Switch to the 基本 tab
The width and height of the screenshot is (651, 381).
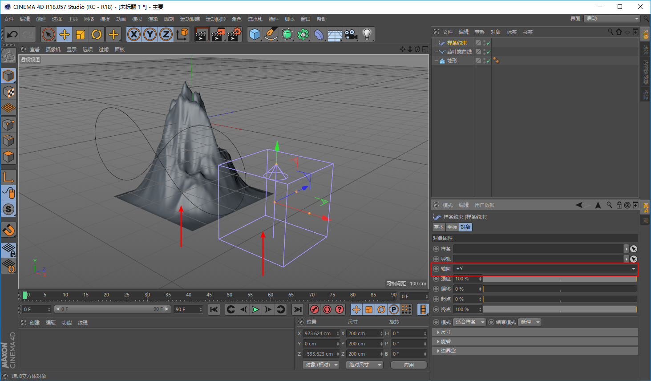439,227
